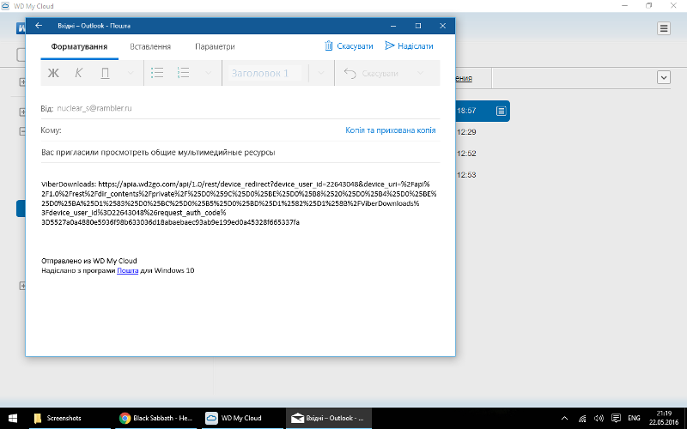Apply bold formatting (Ж)
The width and height of the screenshot is (687, 429).
click(x=53, y=73)
